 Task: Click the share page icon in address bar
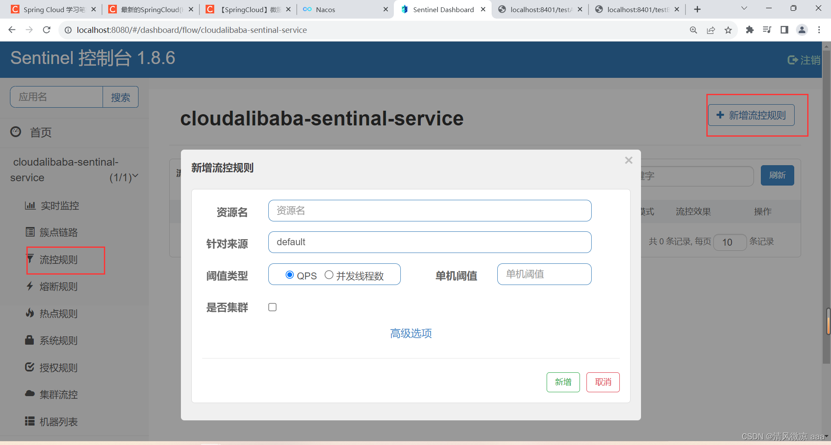coord(711,30)
